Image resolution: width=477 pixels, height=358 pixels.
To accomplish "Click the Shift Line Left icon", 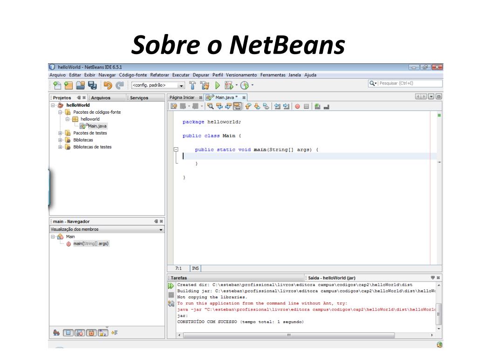I will (x=277, y=106).
